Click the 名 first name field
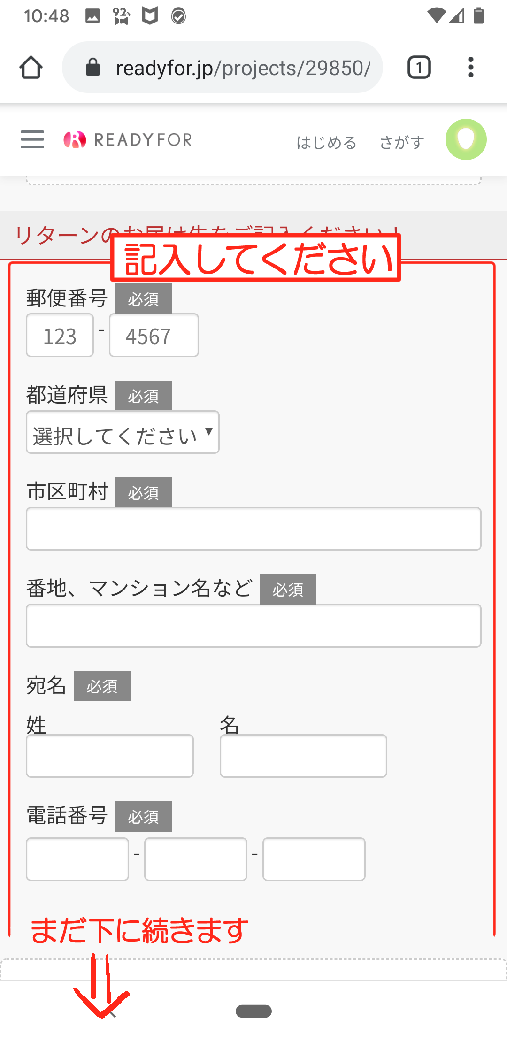The height and width of the screenshot is (1042, 507). pyautogui.click(x=303, y=756)
